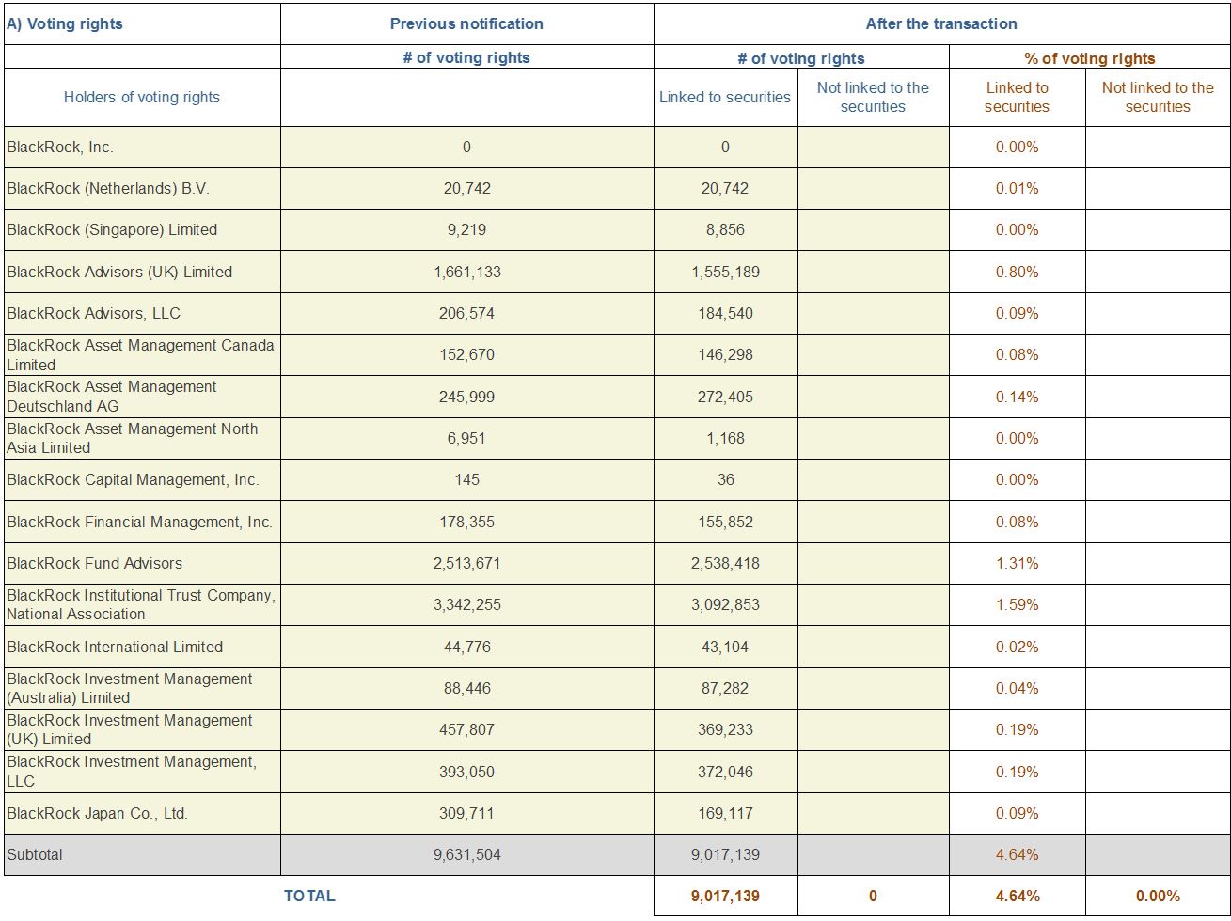Click previous value 44,776

467,647
